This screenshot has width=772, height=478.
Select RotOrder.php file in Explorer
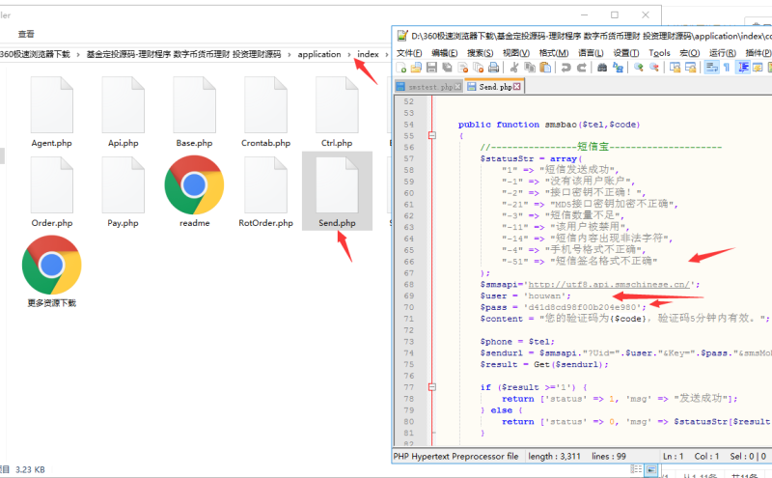click(x=266, y=192)
